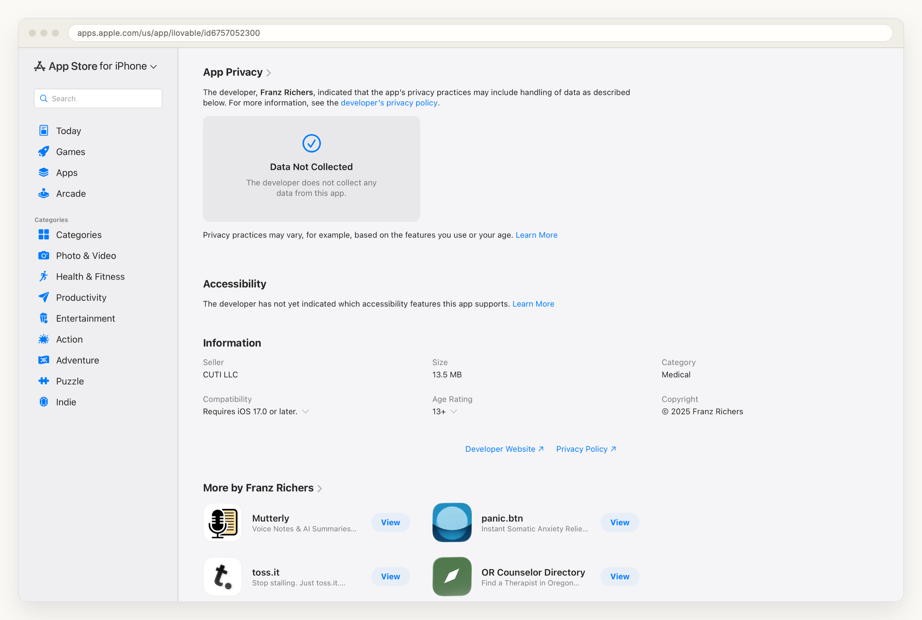Image resolution: width=922 pixels, height=620 pixels.
Task: Go to Photo & Video category label
Action: coord(86,256)
